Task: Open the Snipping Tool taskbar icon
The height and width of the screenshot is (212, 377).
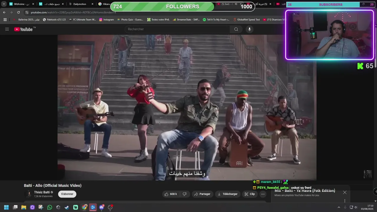Action: [41, 207]
